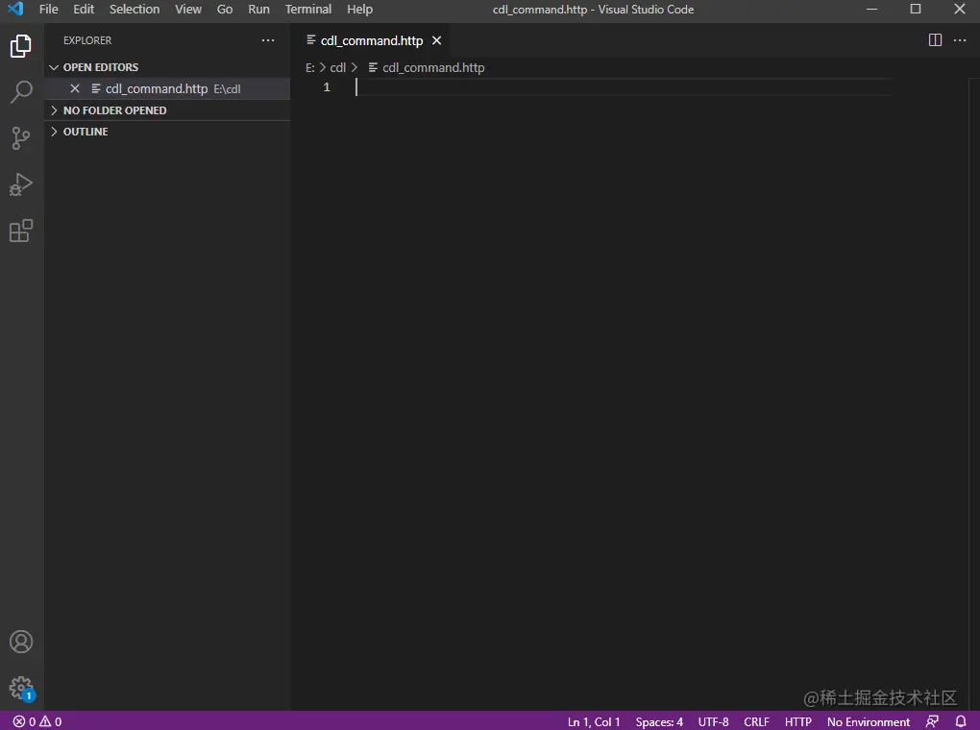This screenshot has width=980, height=730.
Task: Click the VS Code logo icon
Action: click(15, 9)
